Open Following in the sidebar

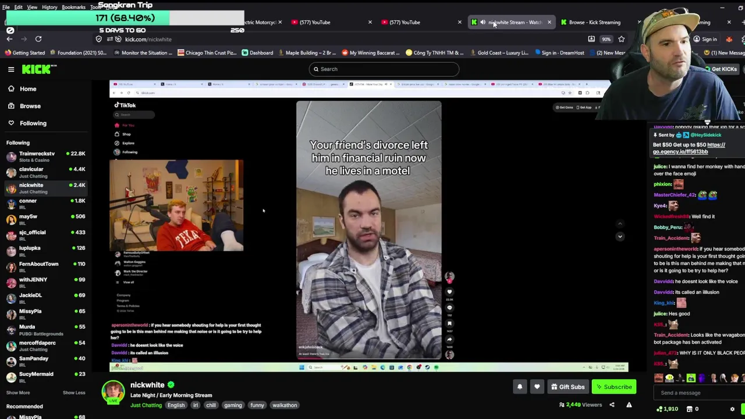pos(33,123)
